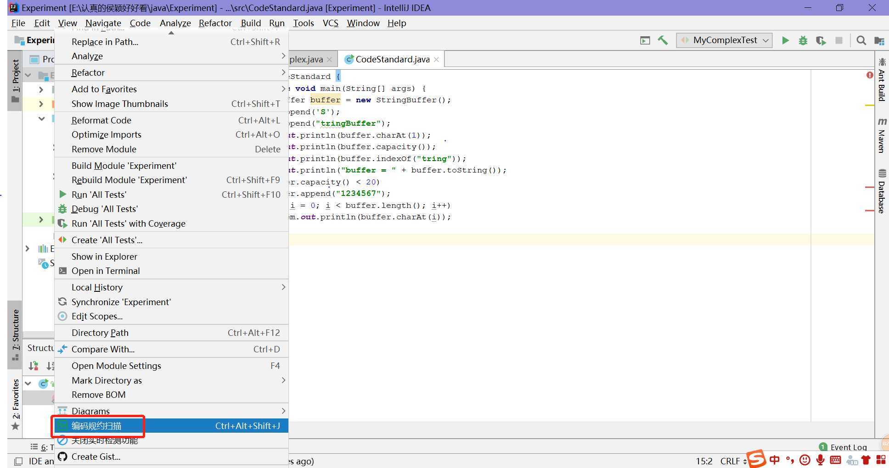Click the toolbar icon left of hammer

pos(645,40)
